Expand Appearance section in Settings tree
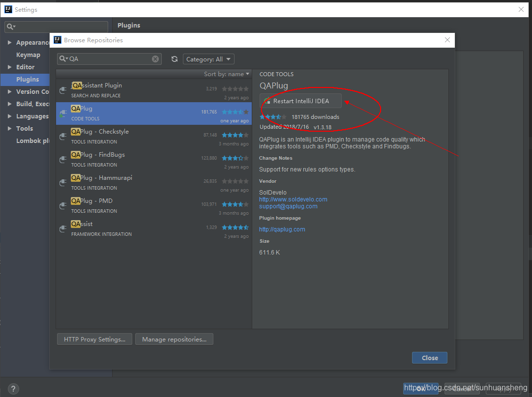 (x=9, y=42)
